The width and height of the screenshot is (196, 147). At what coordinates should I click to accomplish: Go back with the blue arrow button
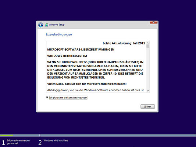point(40,25)
